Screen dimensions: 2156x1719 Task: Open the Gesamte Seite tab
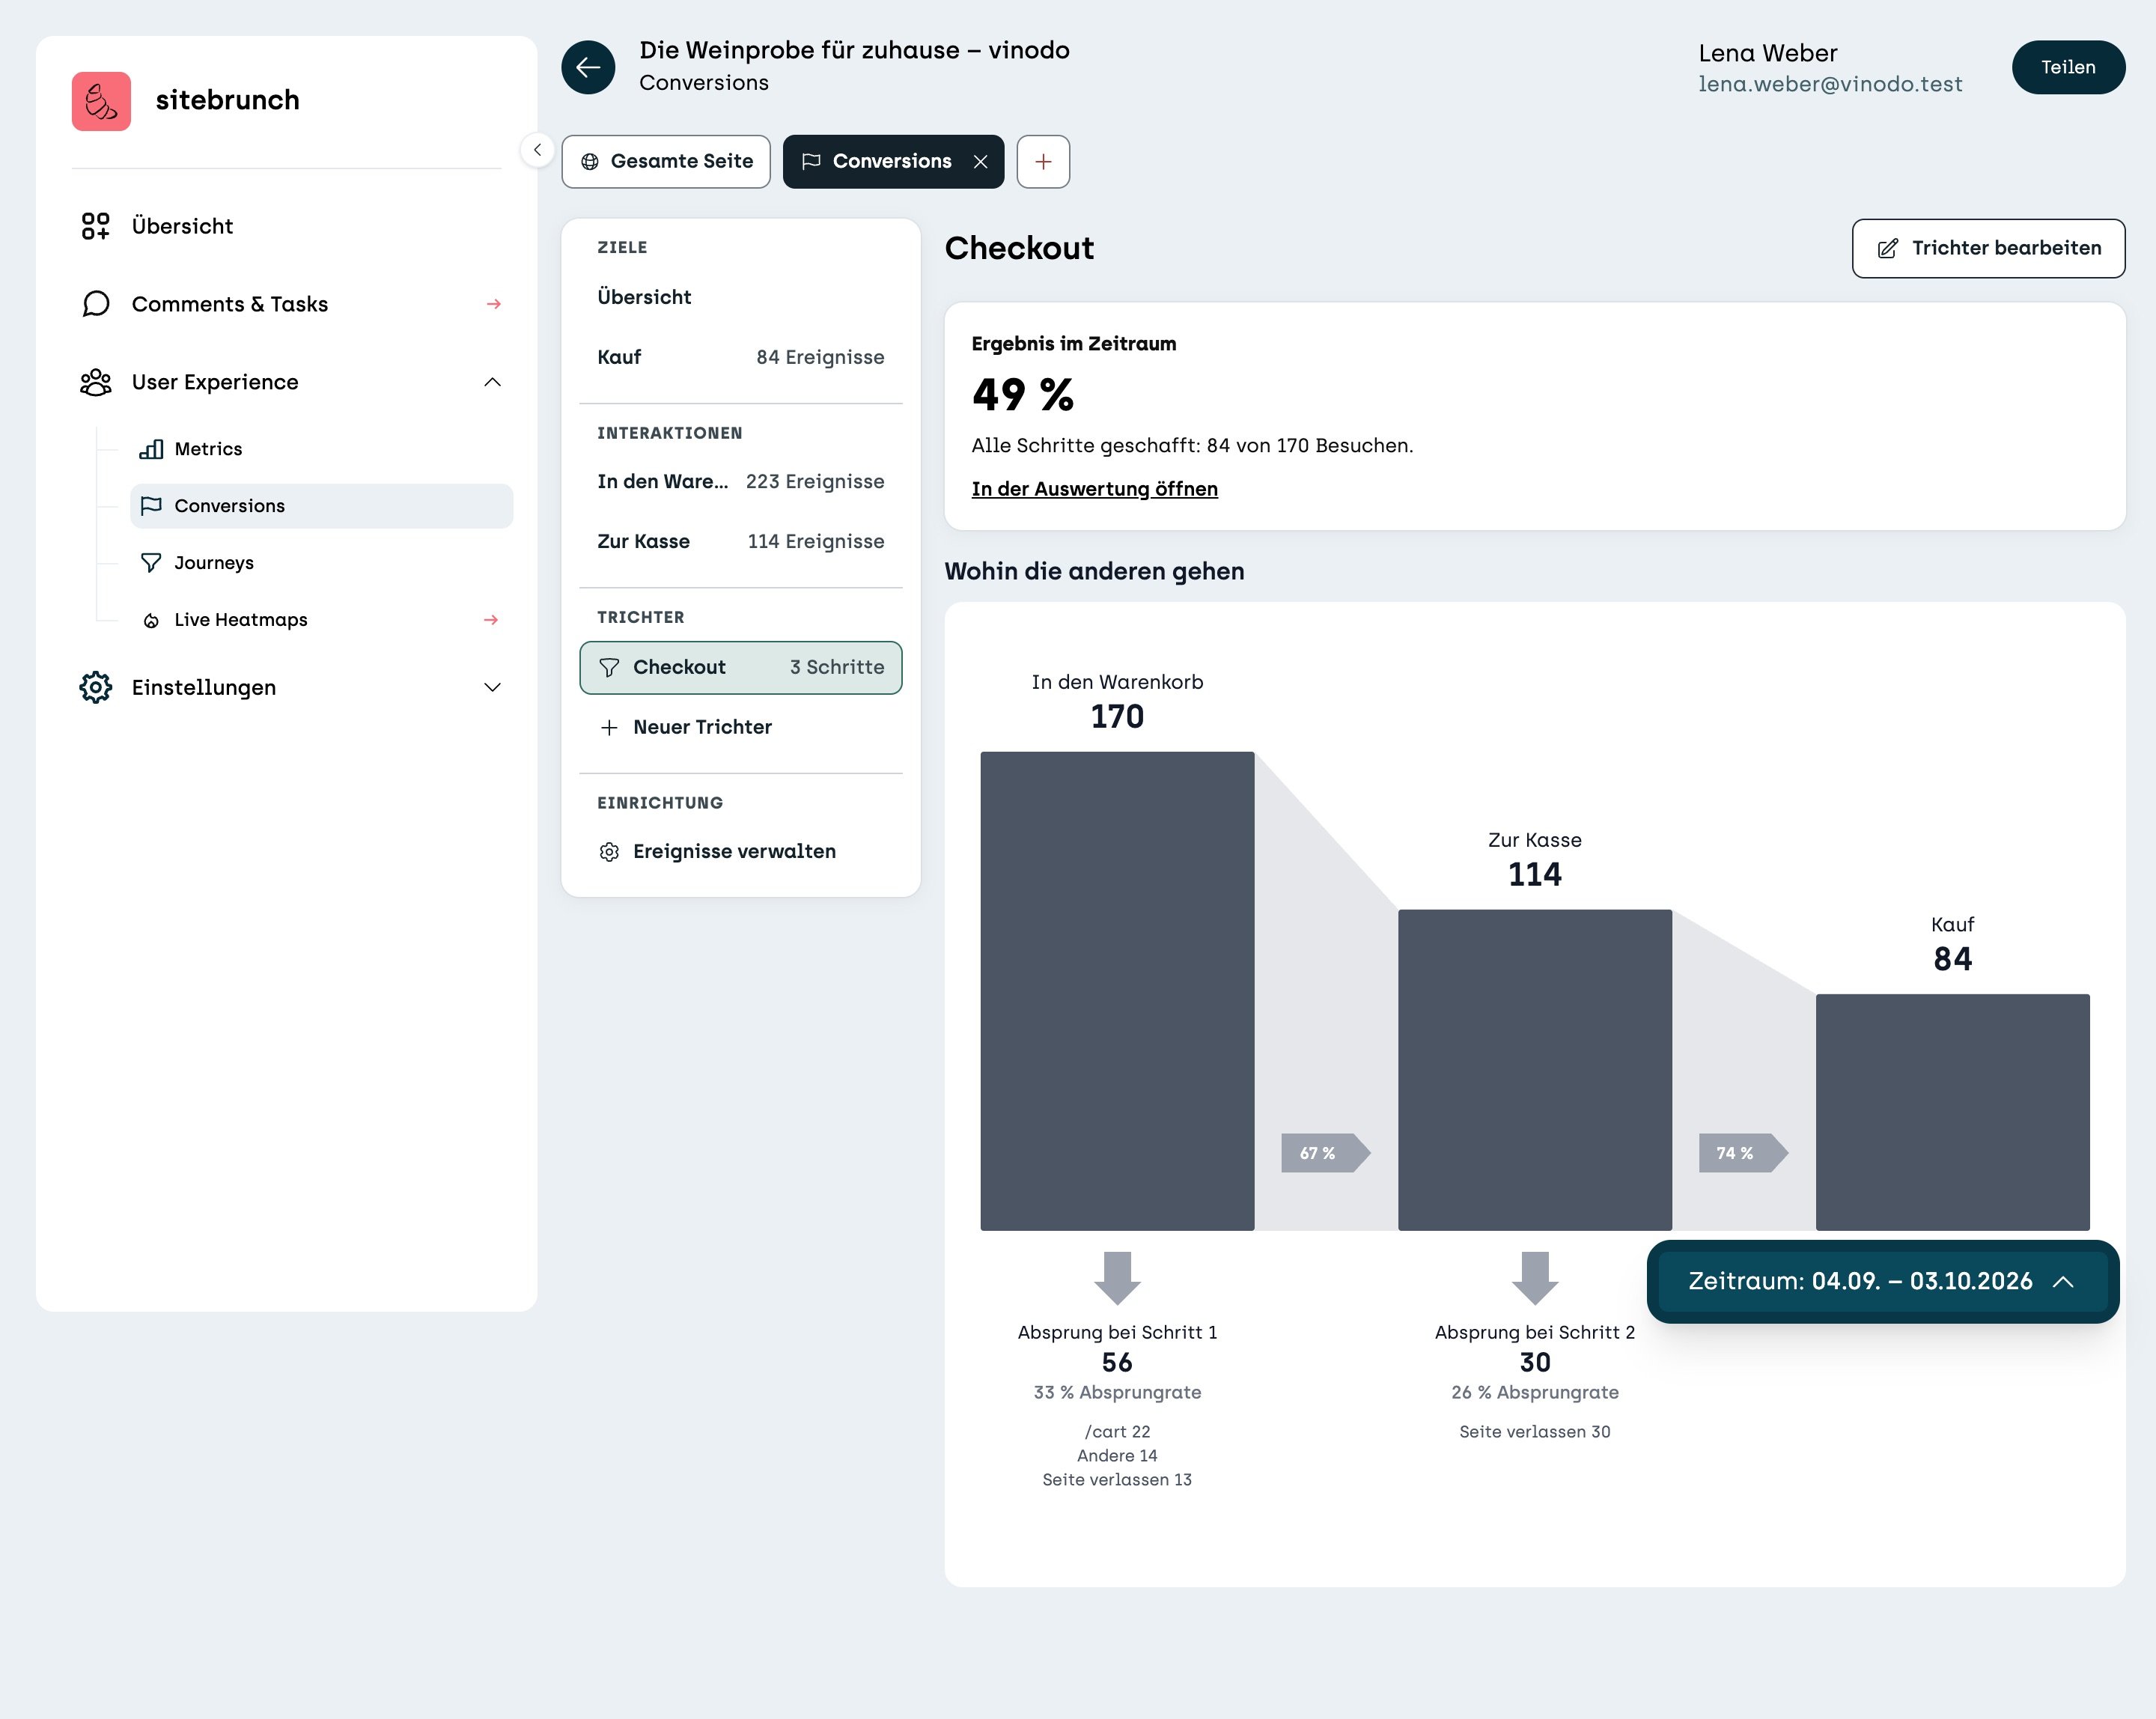666,162
